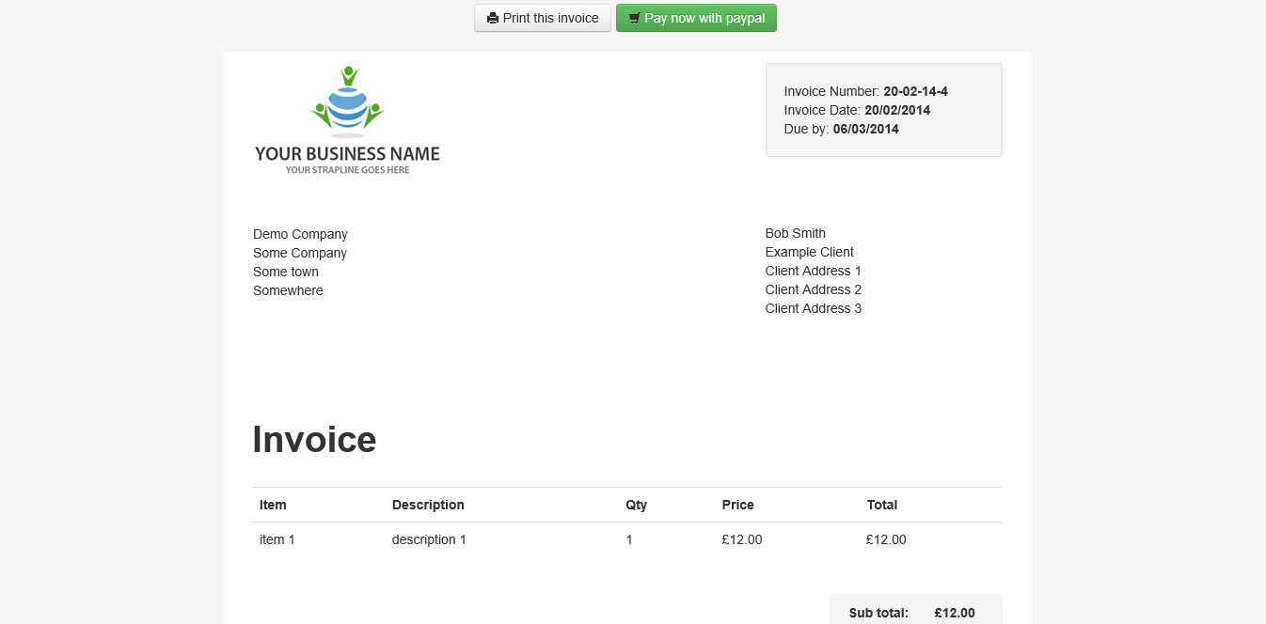The height and width of the screenshot is (624, 1266).
Task: Click the large Invoice heading
Action: (314, 439)
